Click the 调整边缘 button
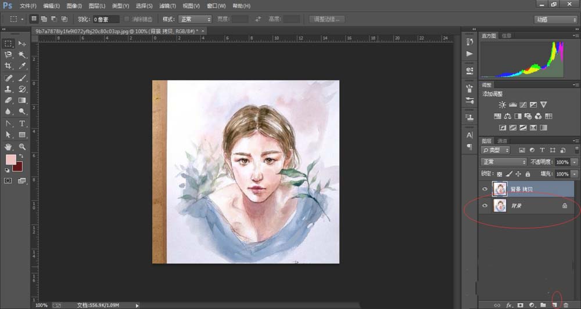 (x=327, y=19)
